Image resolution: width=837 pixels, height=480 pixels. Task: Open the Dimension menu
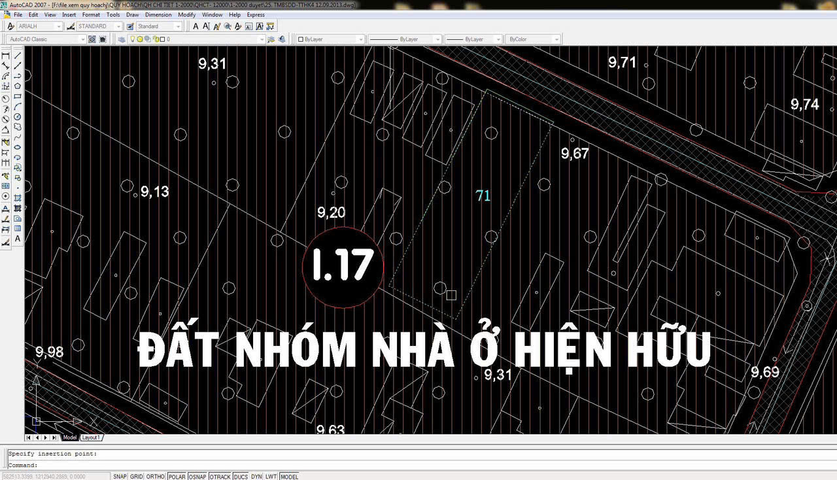point(158,14)
